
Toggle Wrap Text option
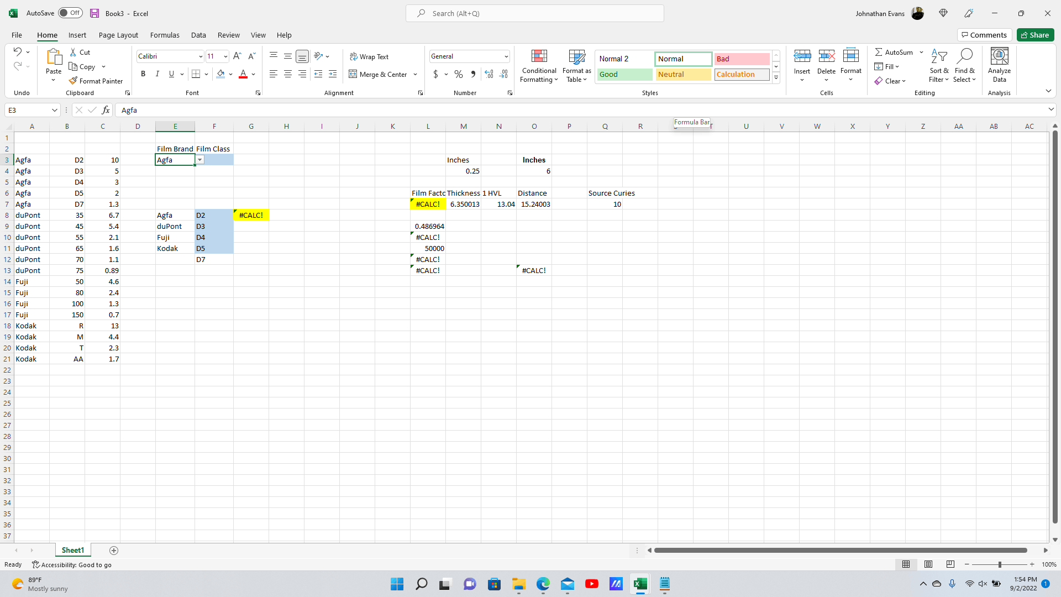(x=369, y=56)
